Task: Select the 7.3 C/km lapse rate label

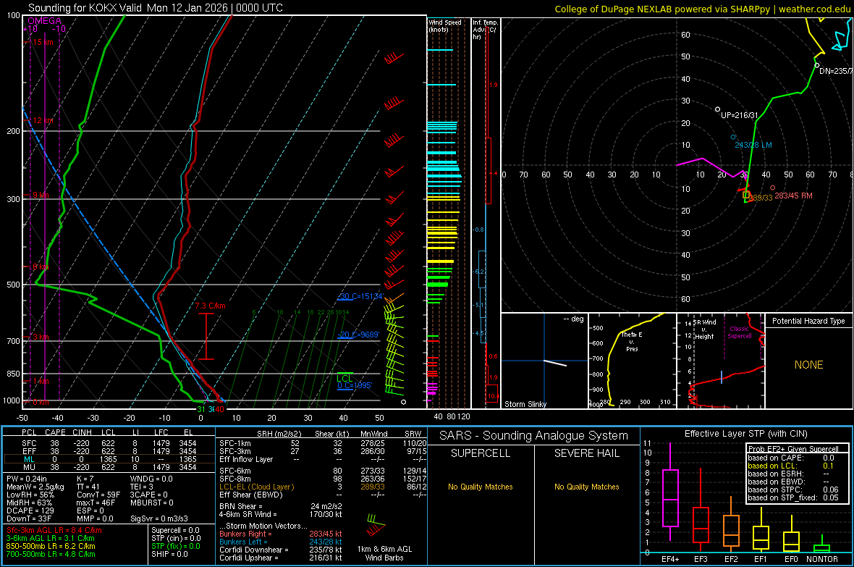Action: tap(210, 306)
